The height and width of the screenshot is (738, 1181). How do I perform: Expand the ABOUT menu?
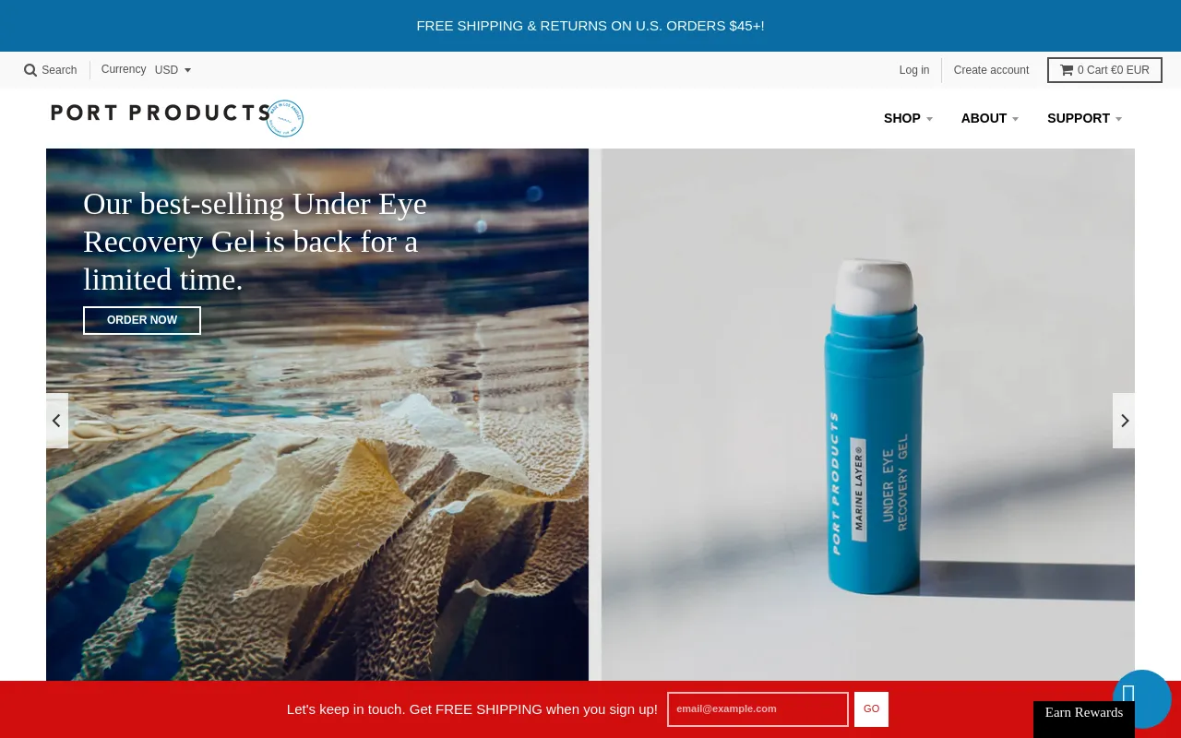(x=990, y=118)
